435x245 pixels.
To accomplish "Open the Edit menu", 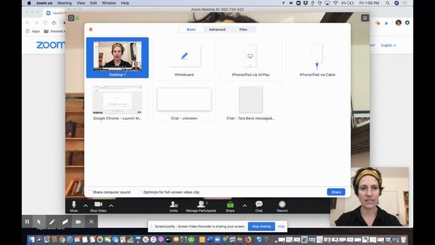I will tap(94, 3).
